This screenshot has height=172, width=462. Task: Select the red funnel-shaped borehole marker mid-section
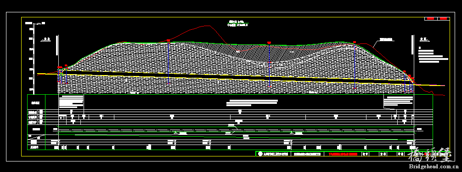coord(269,43)
